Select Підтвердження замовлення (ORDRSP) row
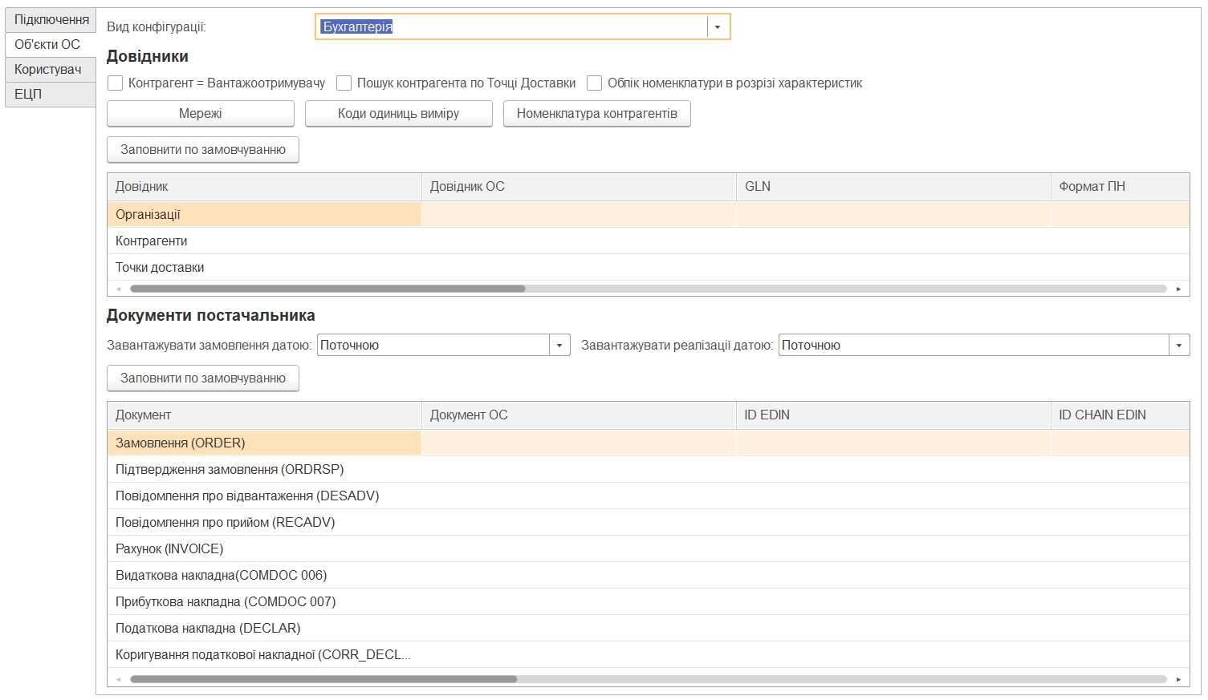1208x700 pixels. click(648, 469)
